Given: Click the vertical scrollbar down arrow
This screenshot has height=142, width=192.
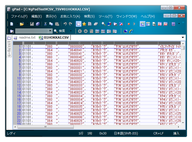Looking at the screenshot, I should tap(183, 123).
